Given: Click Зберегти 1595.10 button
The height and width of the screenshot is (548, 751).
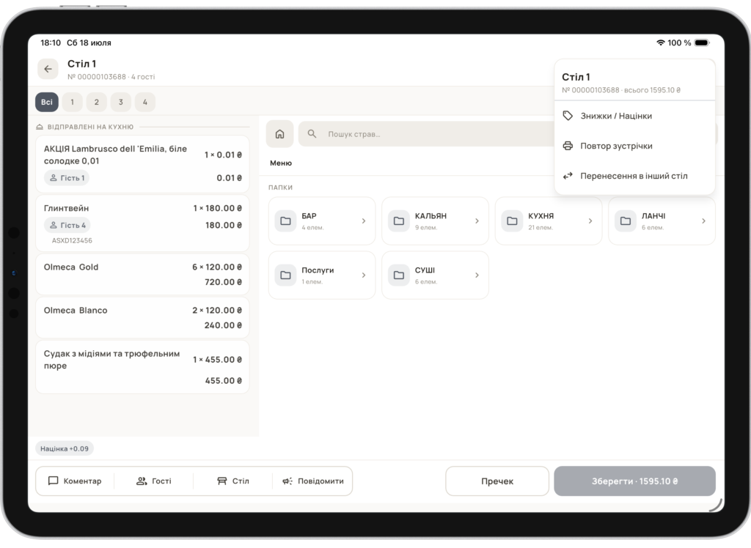Looking at the screenshot, I should coord(634,481).
